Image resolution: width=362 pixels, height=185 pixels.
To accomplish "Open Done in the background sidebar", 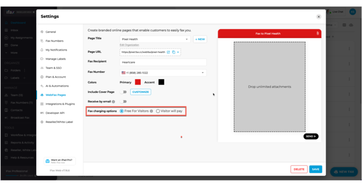I will pyautogui.click(x=14, y=45).
